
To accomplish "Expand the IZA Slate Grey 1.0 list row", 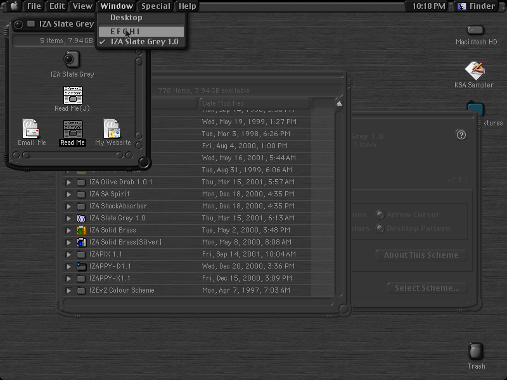I will click(68, 218).
